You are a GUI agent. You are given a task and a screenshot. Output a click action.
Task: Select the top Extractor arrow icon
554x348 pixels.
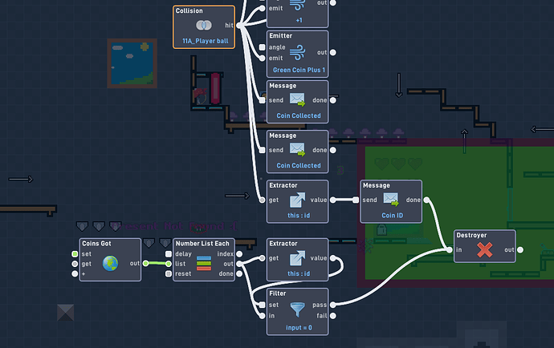(298, 200)
